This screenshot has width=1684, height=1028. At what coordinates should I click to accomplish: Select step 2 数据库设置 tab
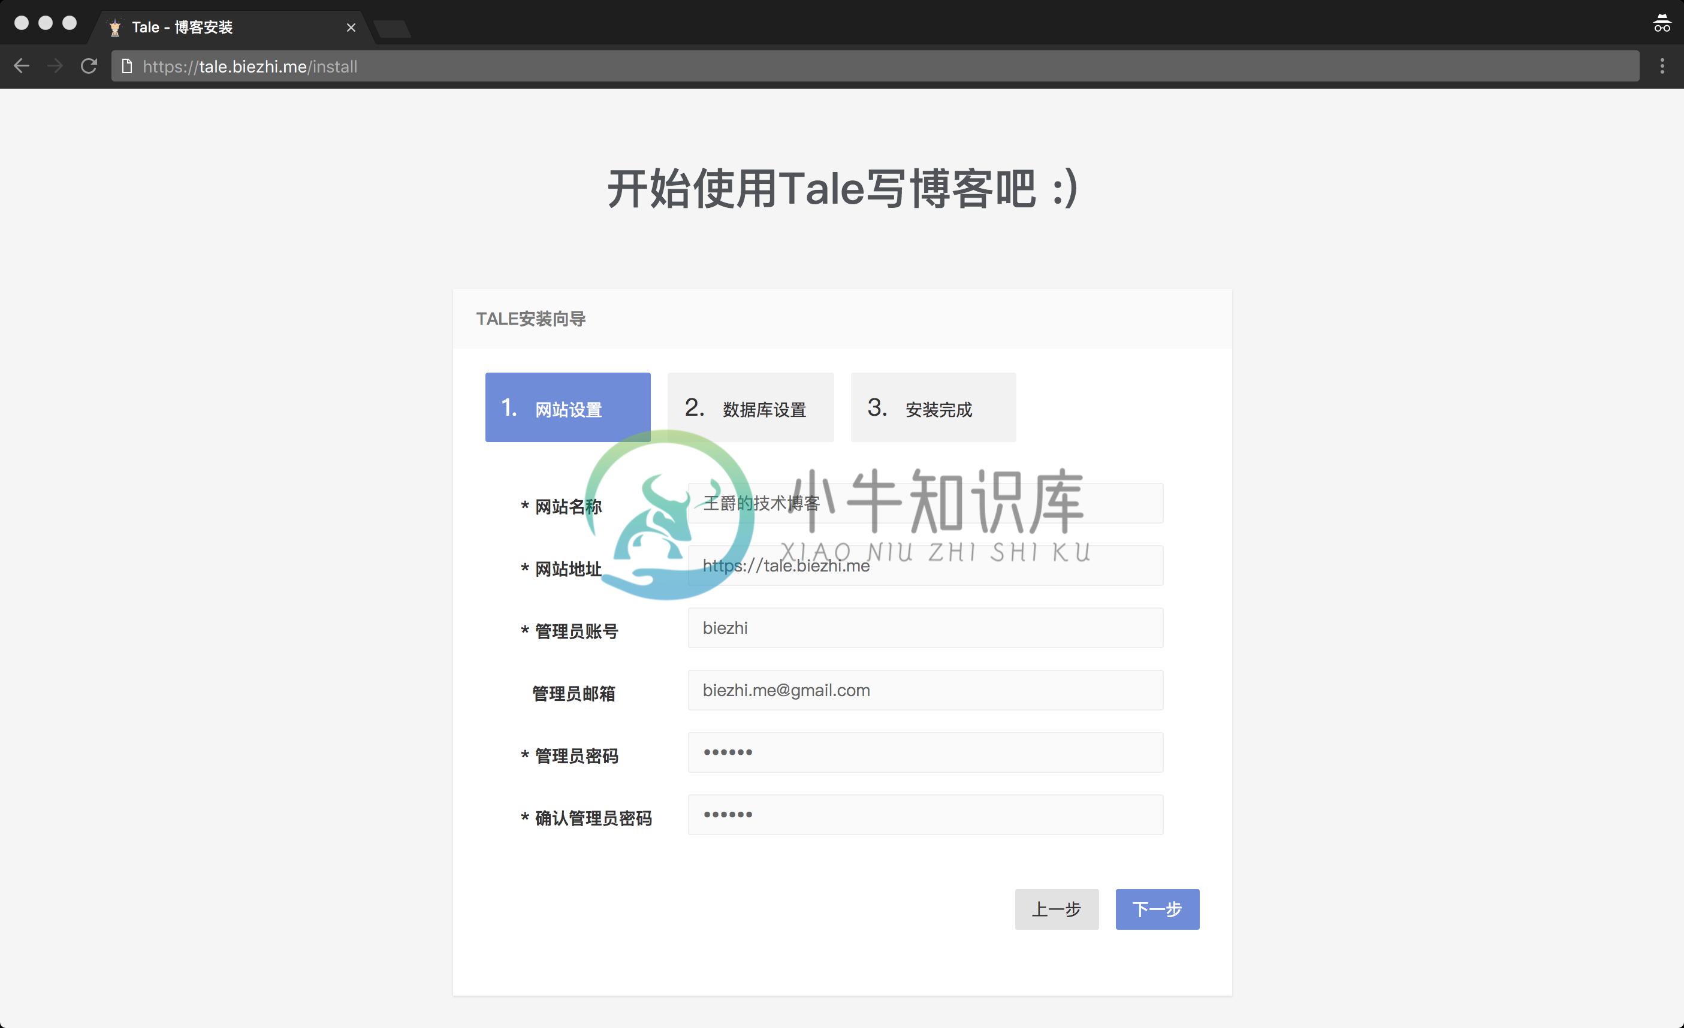(750, 407)
